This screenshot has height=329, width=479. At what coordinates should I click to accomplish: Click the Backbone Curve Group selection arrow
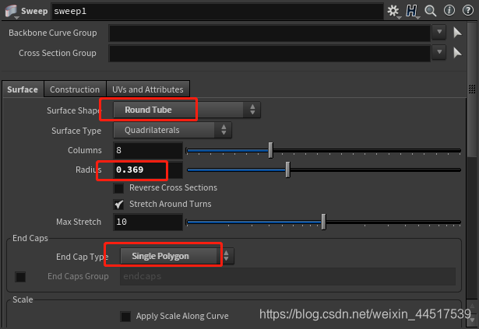tap(457, 33)
